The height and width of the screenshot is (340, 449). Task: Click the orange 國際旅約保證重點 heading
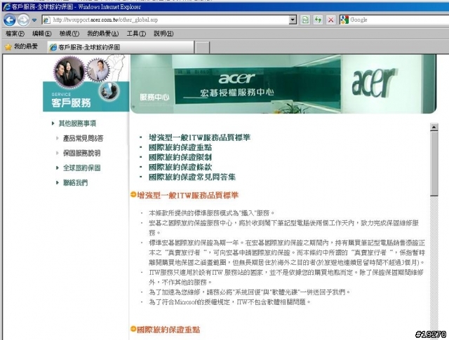[168, 329]
